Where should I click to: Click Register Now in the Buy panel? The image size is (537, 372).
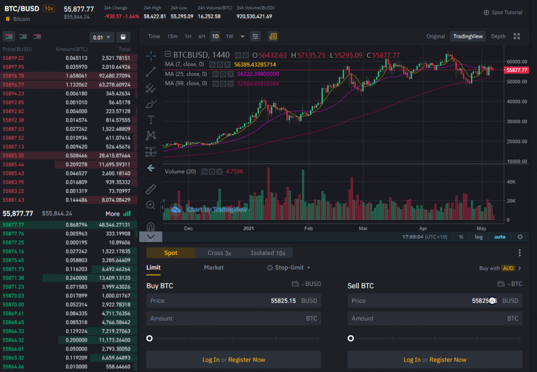[x=246, y=359]
